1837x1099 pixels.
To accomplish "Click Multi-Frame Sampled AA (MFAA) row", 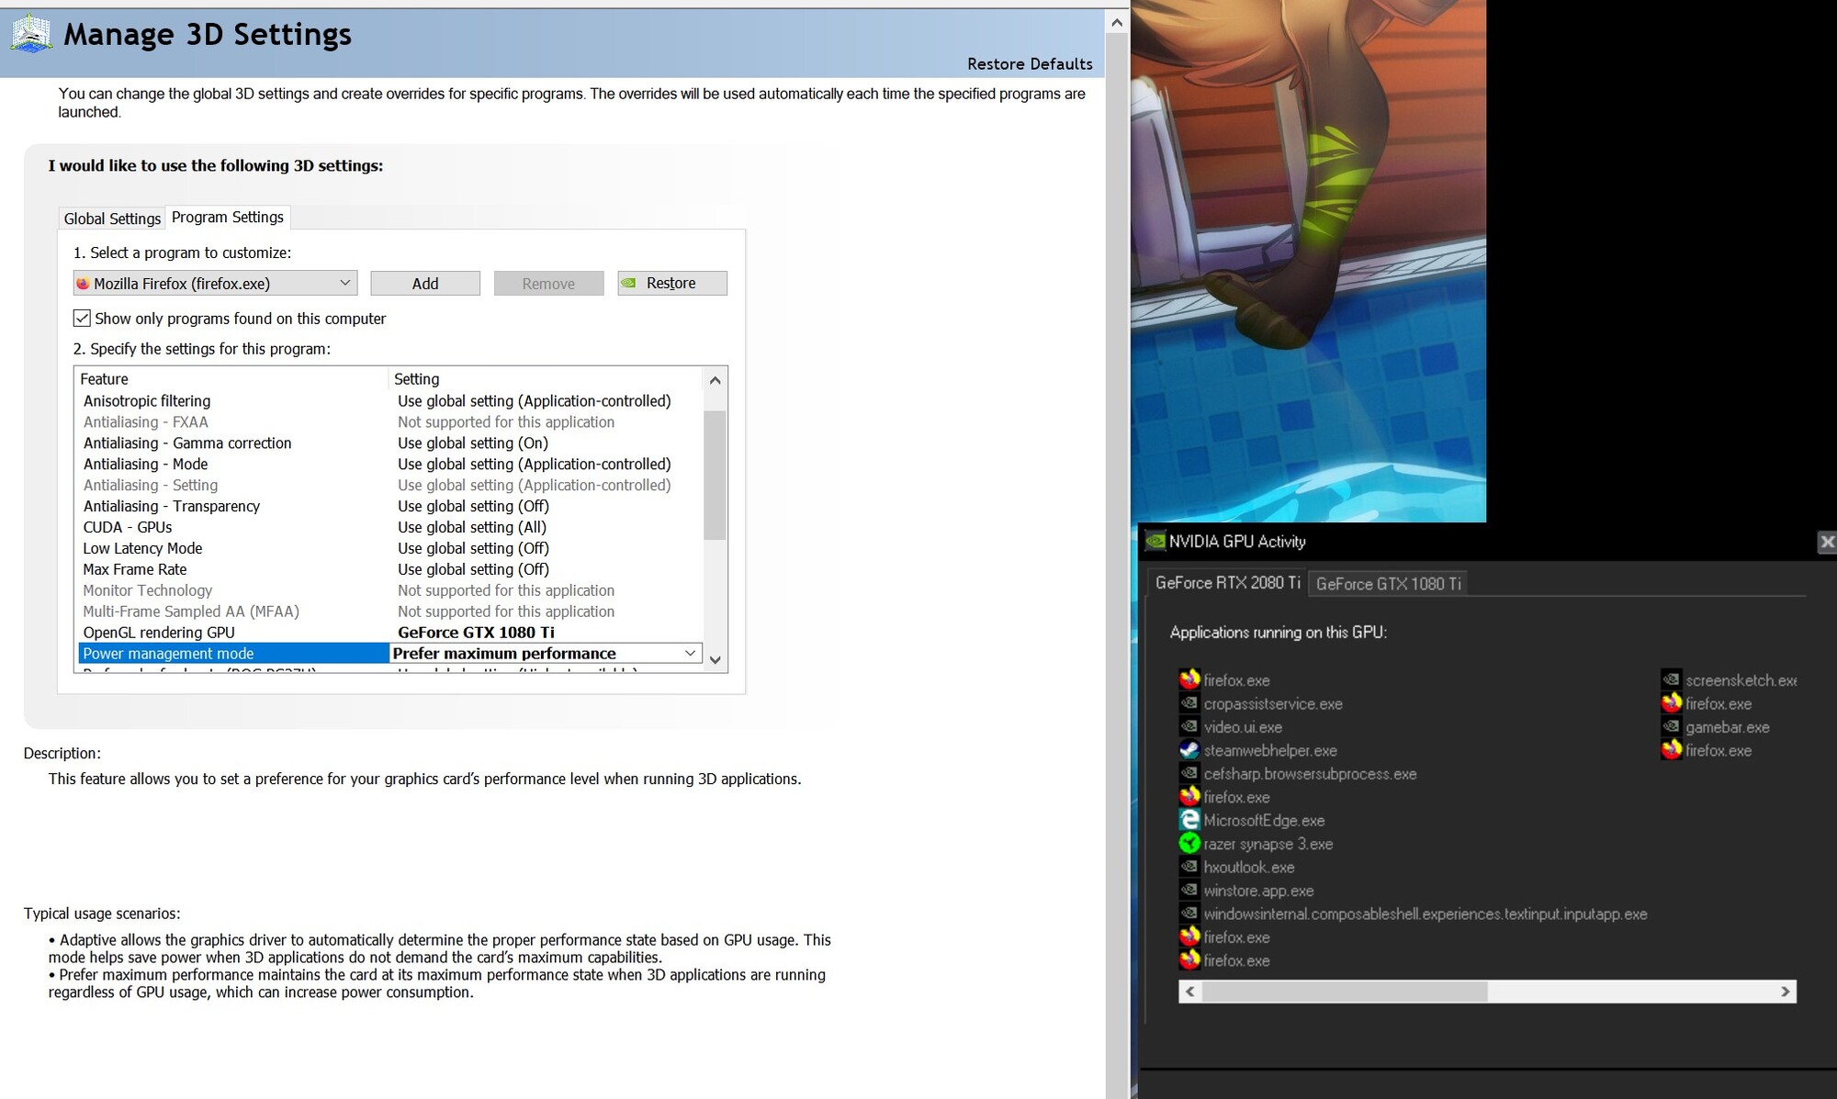I will [390, 611].
